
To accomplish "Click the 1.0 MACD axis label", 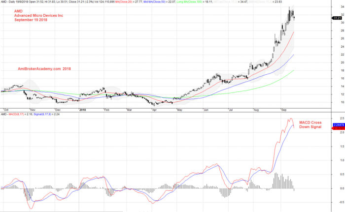I will click(x=342, y=160).
